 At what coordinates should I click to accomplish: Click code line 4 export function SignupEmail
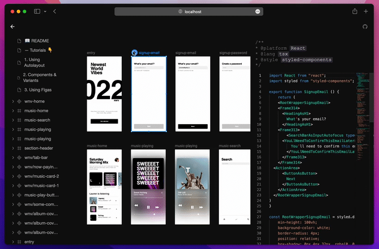click(x=304, y=92)
